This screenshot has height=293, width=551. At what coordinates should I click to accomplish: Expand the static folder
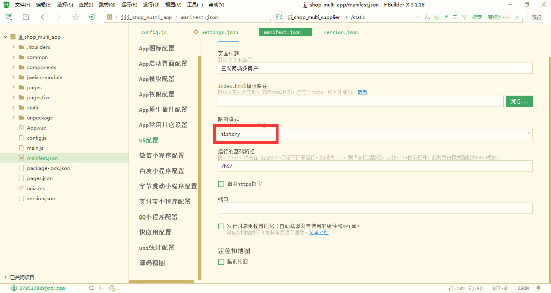click(x=13, y=108)
